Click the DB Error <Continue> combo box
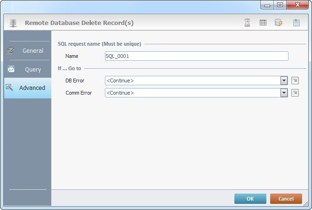This screenshot has height=210, width=312. (x=192, y=81)
